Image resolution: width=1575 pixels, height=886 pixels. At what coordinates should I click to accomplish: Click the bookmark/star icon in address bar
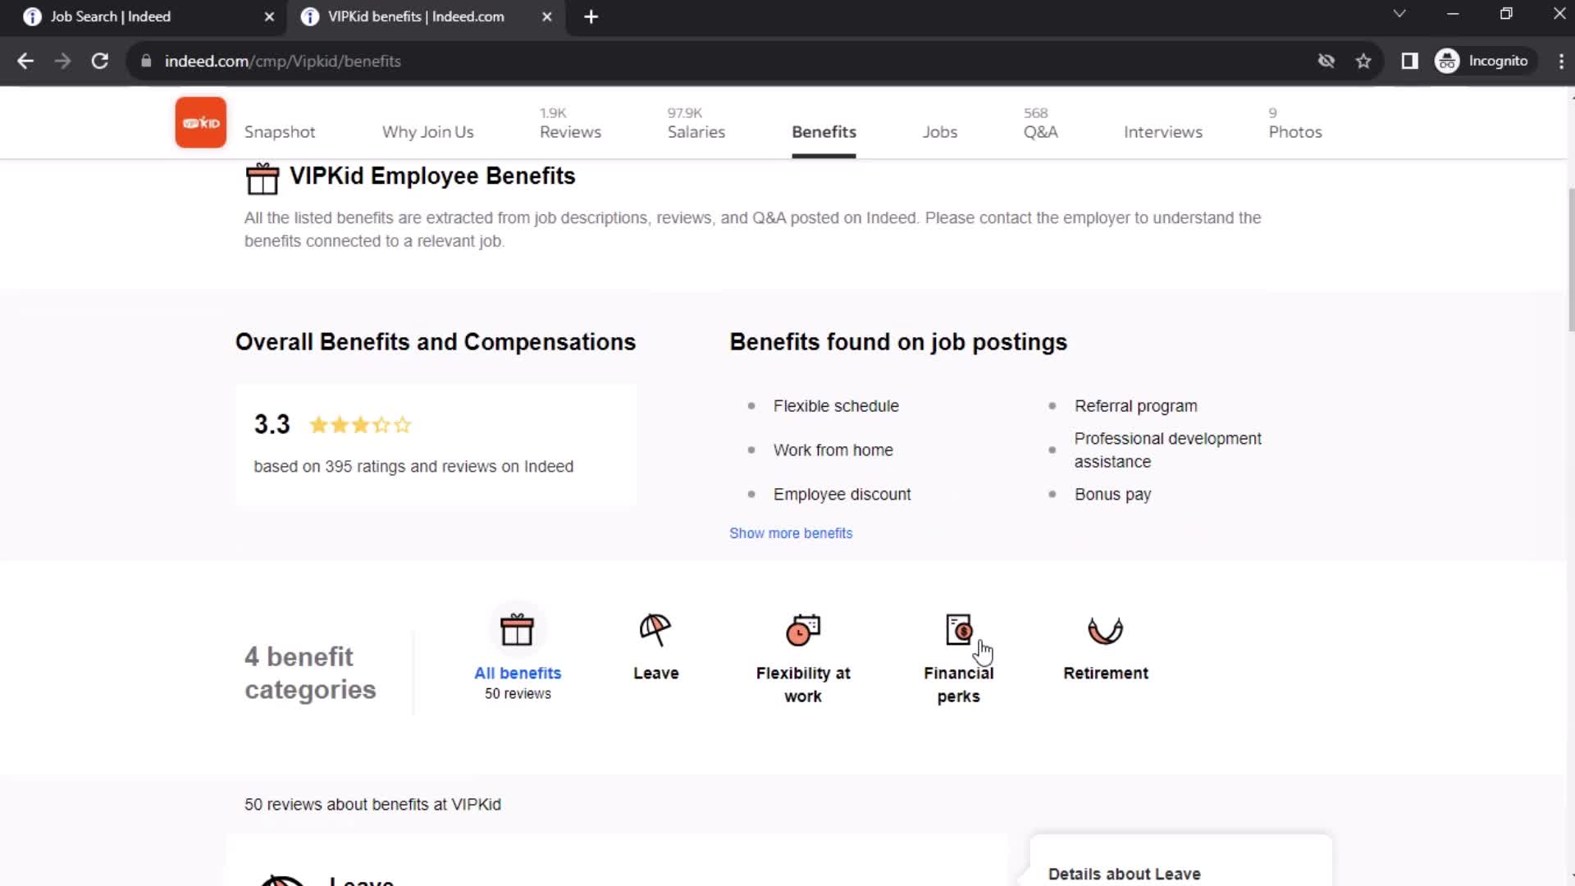coord(1364,61)
